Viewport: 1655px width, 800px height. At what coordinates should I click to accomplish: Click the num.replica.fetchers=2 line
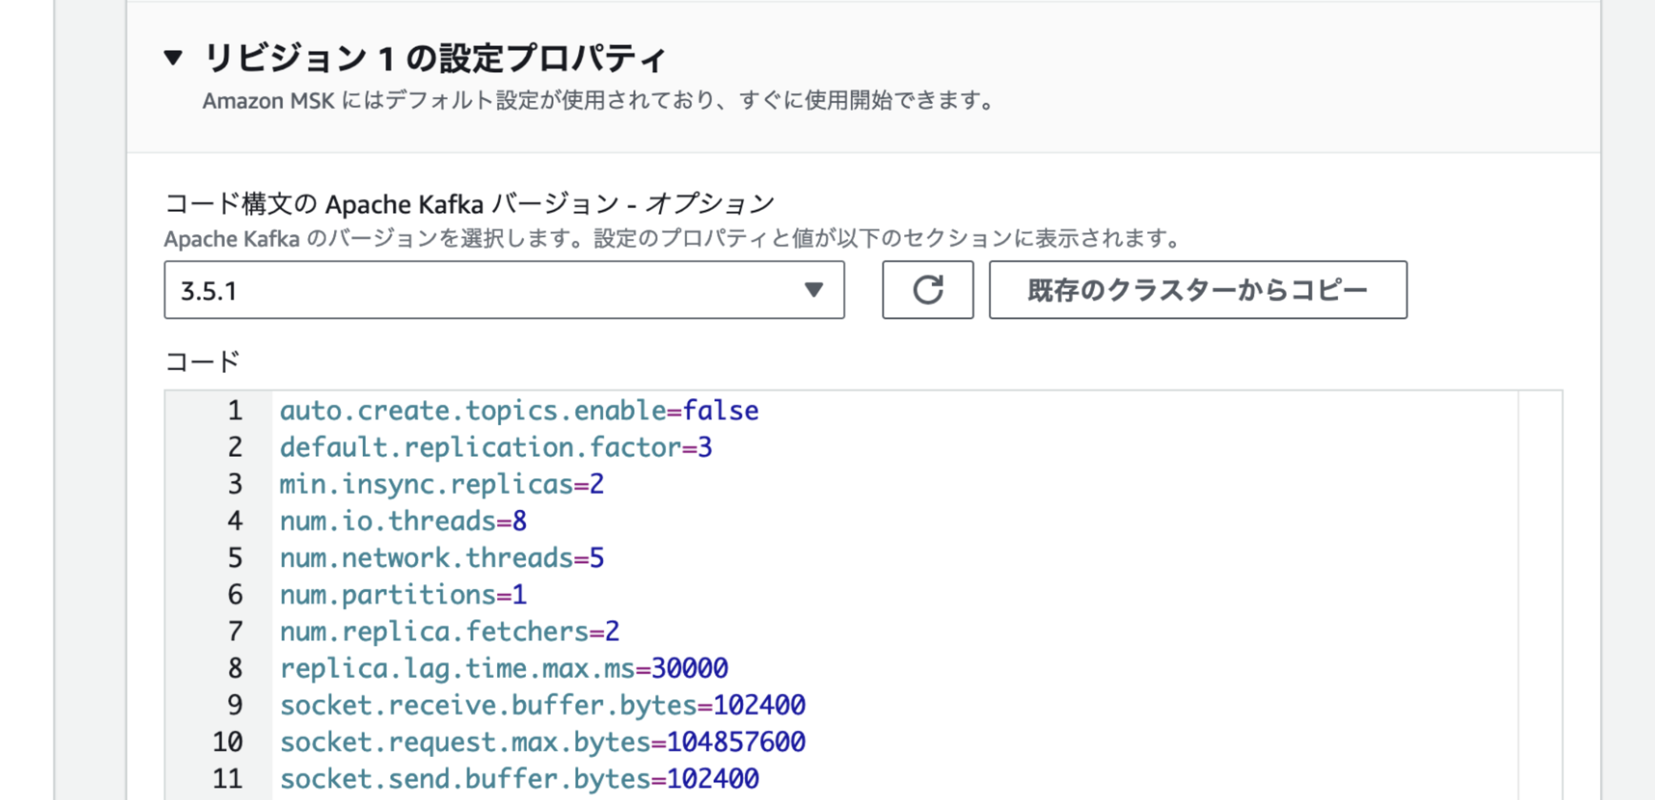[448, 631]
